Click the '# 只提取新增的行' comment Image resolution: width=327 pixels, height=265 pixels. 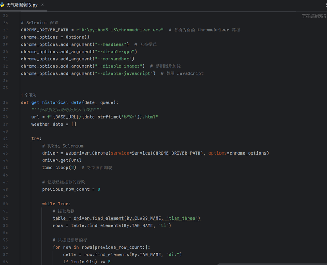tap(69, 240)
